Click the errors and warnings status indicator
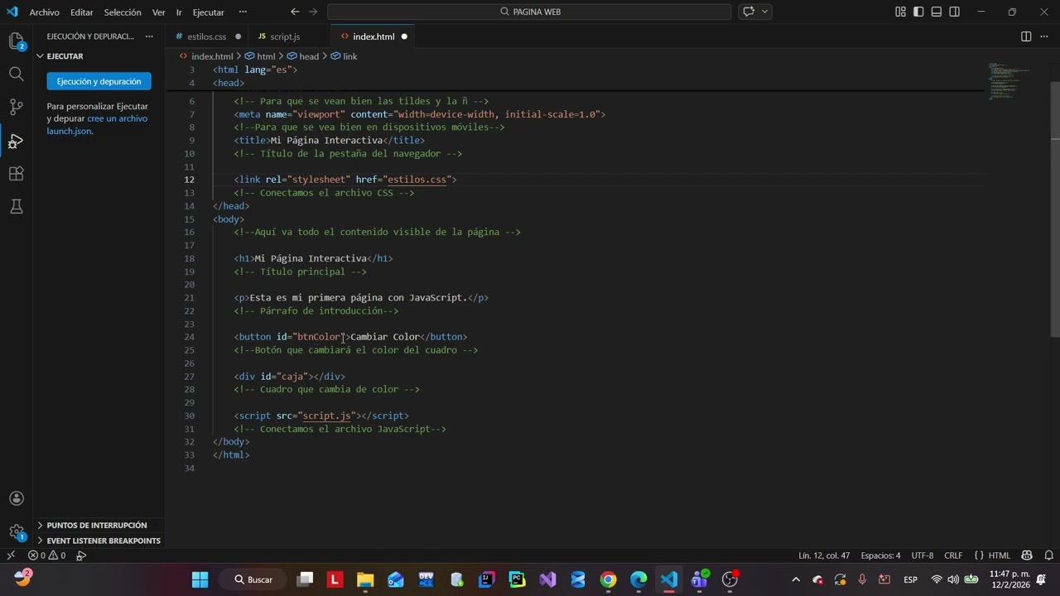Viewport: 1060px width, 596px height. pos(47,555)
